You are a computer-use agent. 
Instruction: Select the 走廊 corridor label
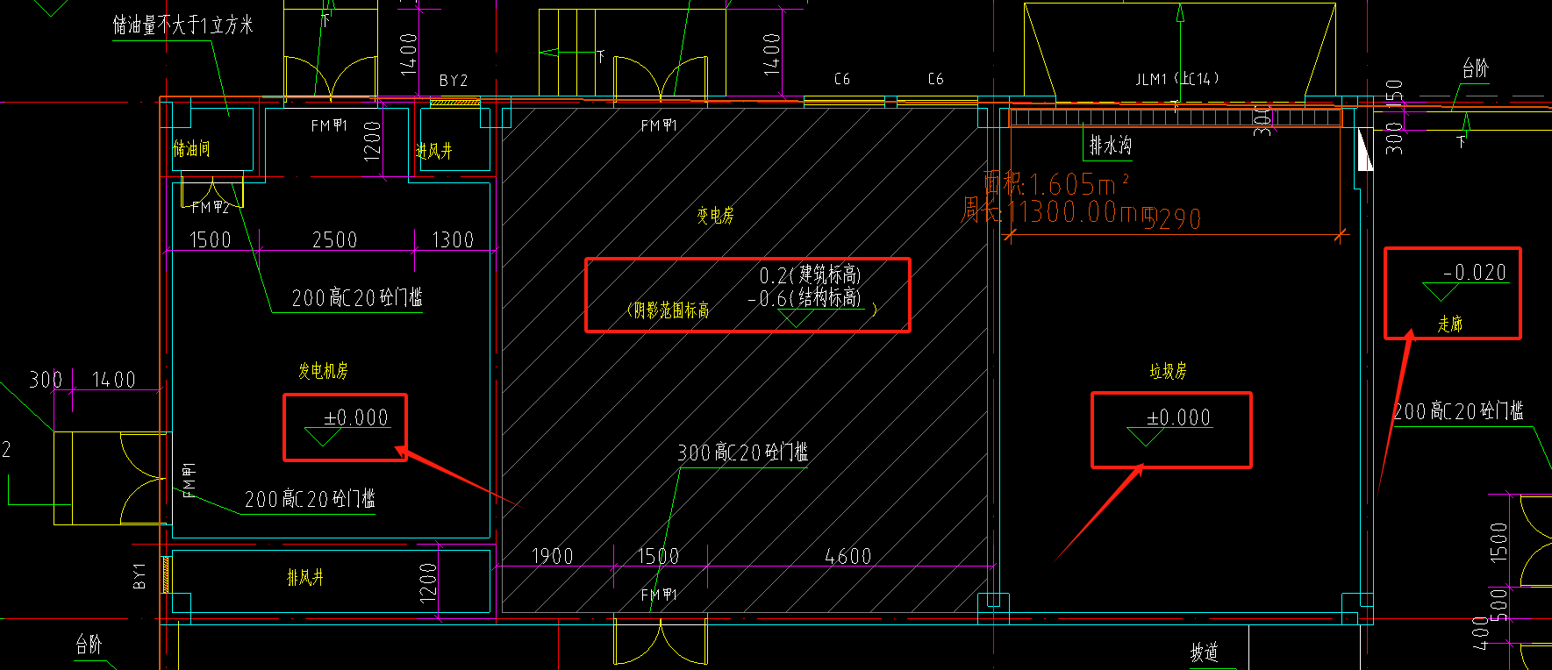tap(1449, 324)
